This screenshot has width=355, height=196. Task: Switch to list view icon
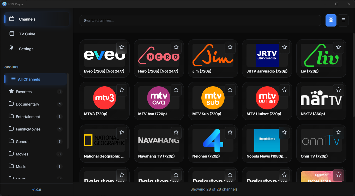coord(343,20)
